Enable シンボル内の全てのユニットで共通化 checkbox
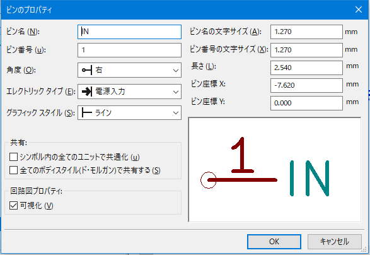370x255 pixels. coord(13,157)
